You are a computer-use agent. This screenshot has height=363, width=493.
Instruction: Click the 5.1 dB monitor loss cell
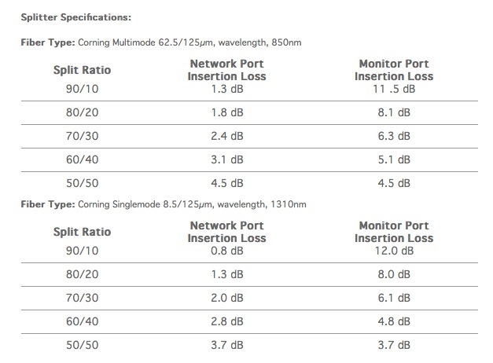click(394, 159)
